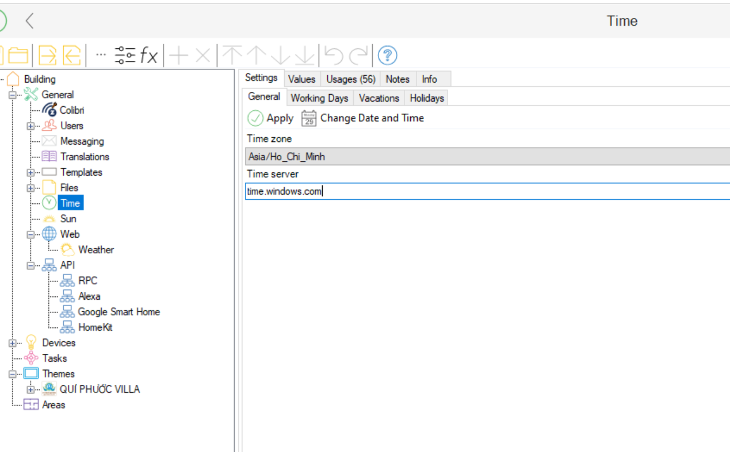This screenshot has width=730, height=452.
Task: Expand the Devices tree node
Action: coord(13,343)
